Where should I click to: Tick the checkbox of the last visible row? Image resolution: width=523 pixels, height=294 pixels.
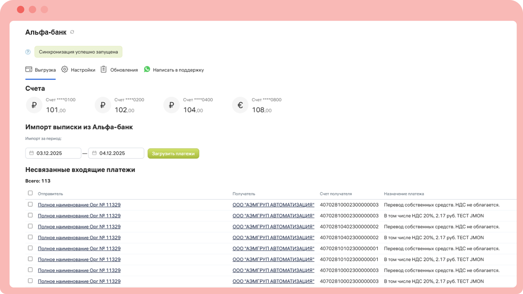[x=30, y=281]
